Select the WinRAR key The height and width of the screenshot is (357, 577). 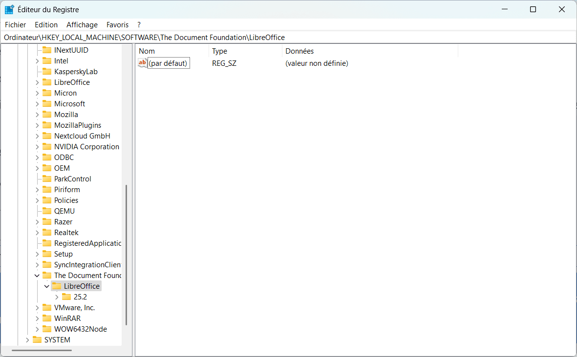click(67, 318)
